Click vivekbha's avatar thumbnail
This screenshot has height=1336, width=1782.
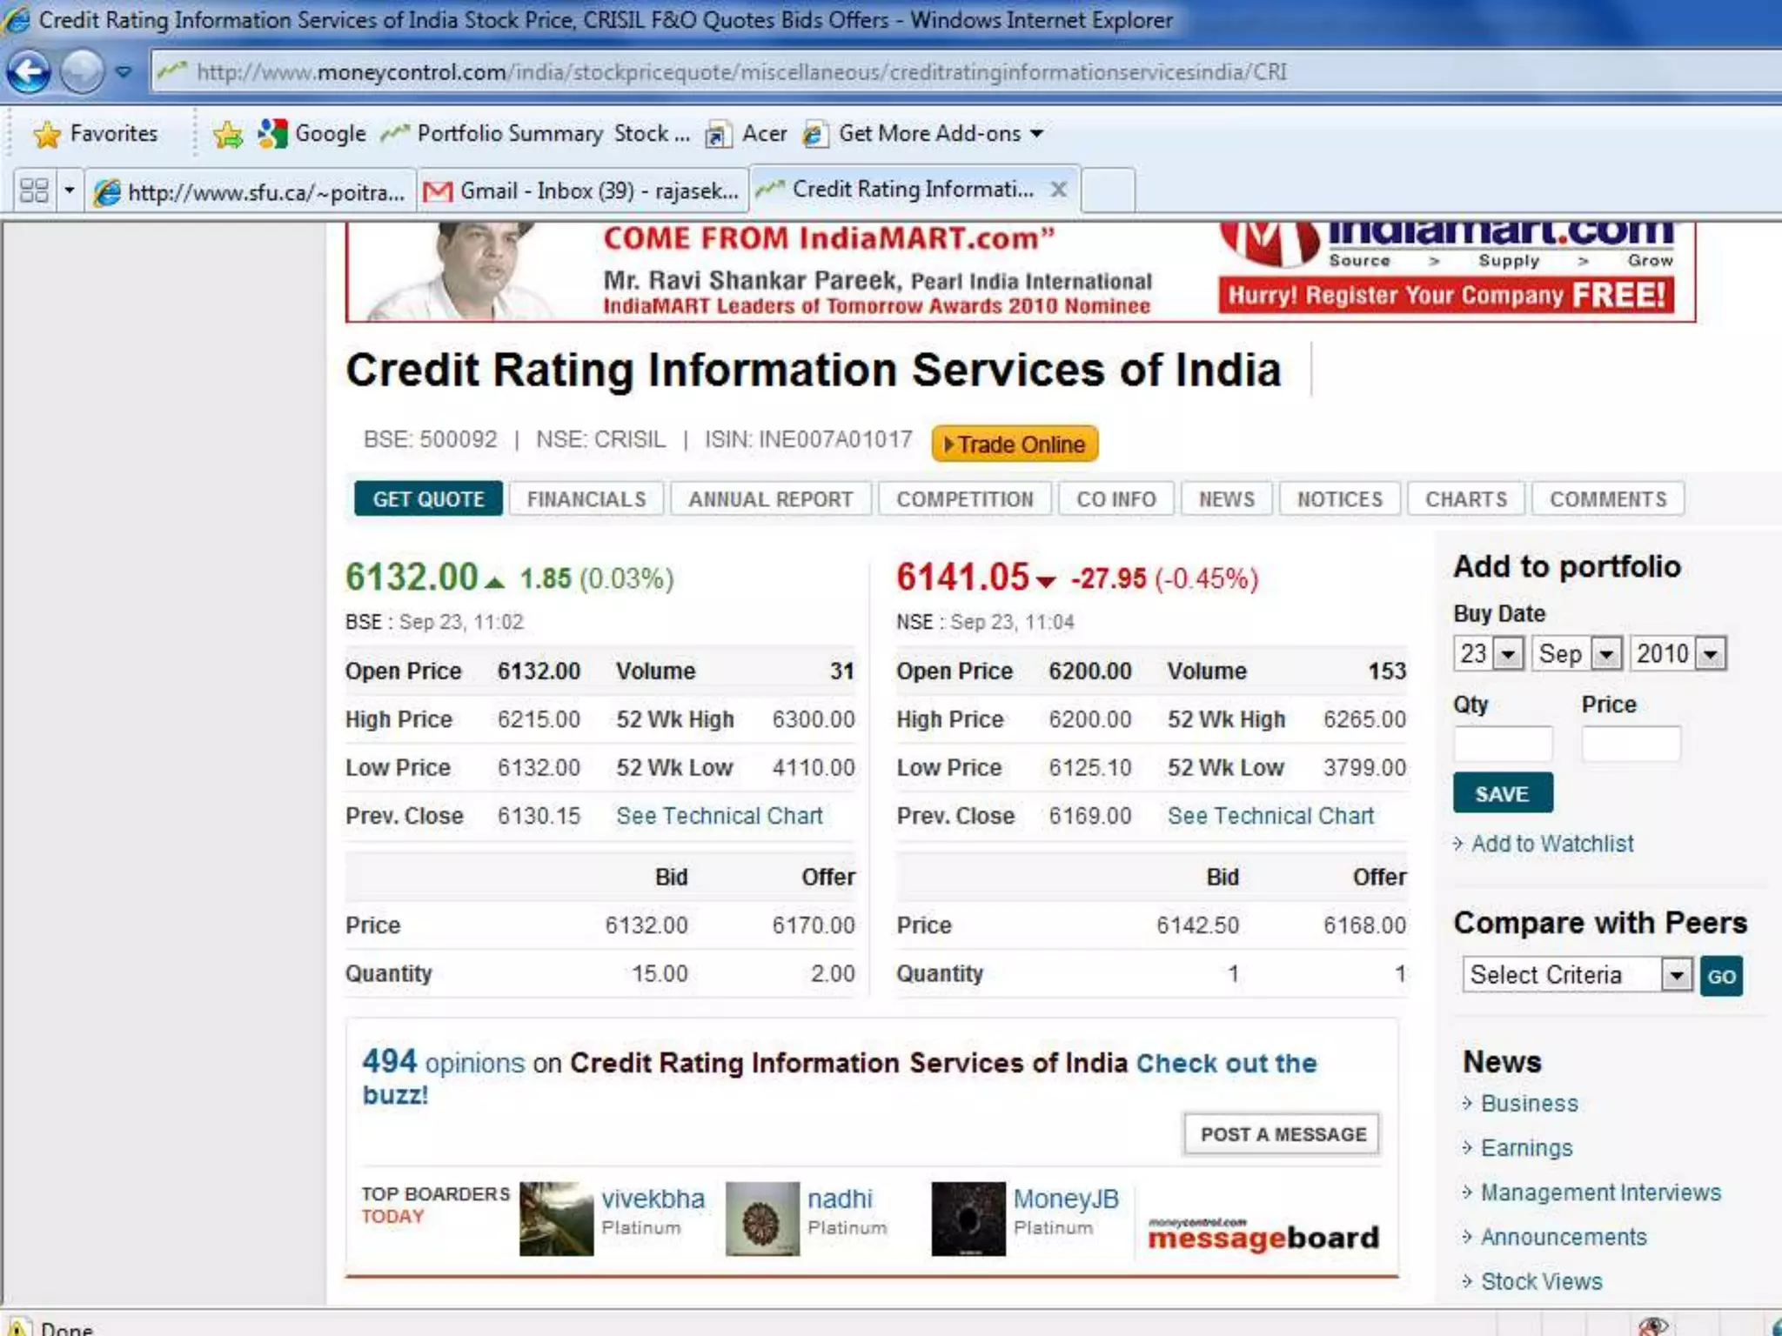coord(556,1218)
